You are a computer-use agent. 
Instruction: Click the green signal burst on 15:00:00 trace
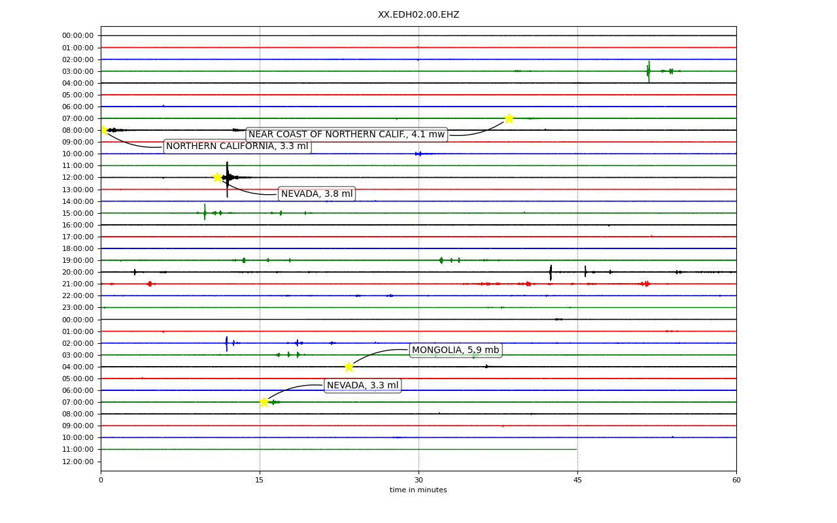click(x=205, y=212)
